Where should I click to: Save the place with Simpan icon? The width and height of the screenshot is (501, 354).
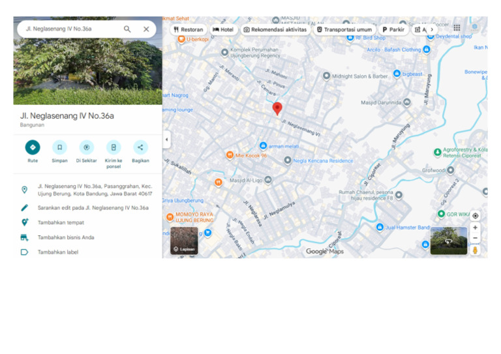tap(60, 147)
